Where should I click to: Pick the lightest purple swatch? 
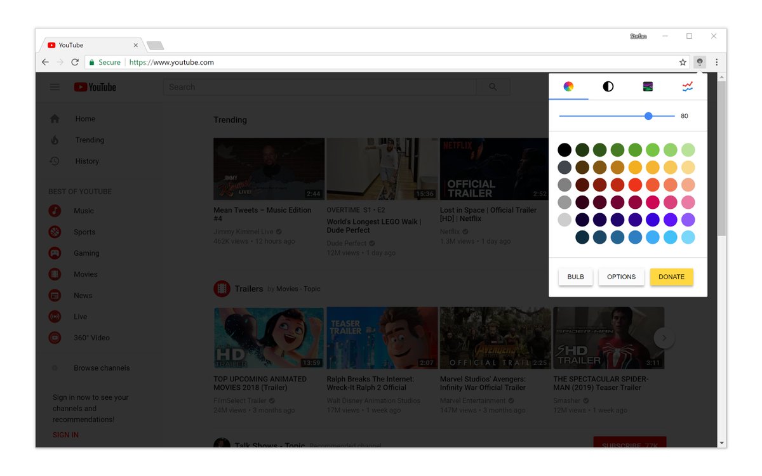coord(688,220)
